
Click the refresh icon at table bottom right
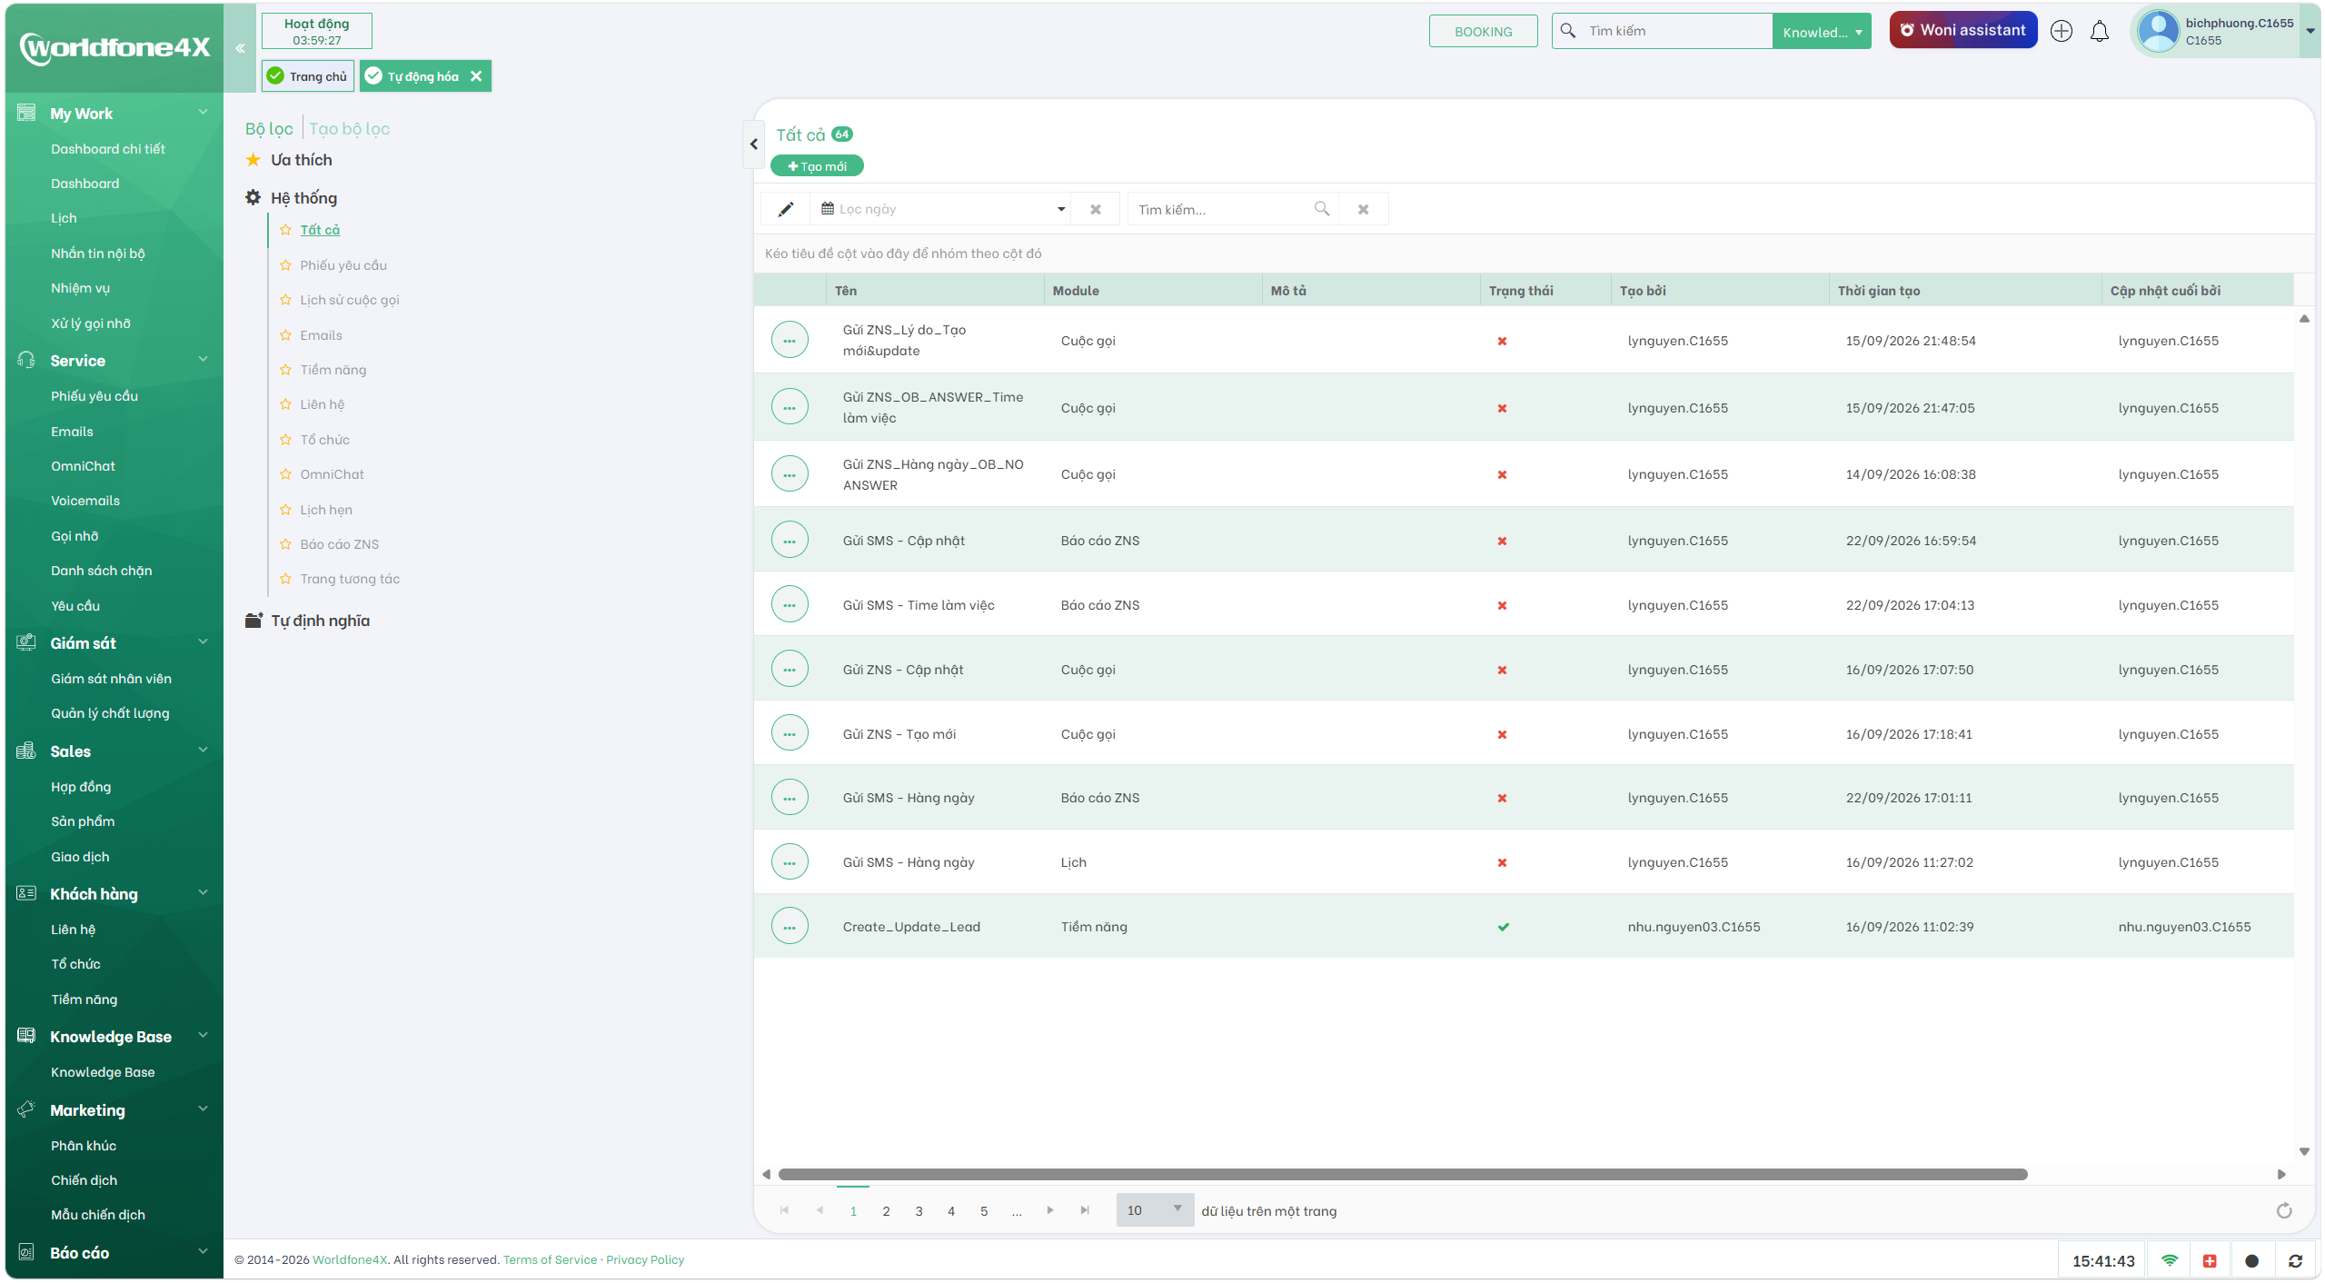(2284, 1210)
